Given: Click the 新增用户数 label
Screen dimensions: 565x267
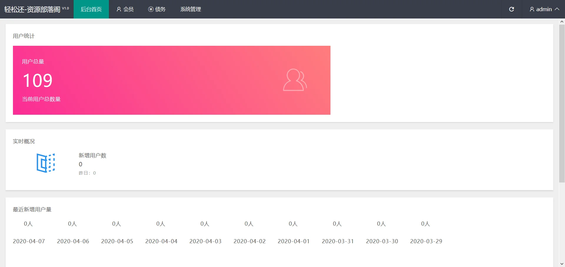Looking at the screenshot, I should 92,156.
